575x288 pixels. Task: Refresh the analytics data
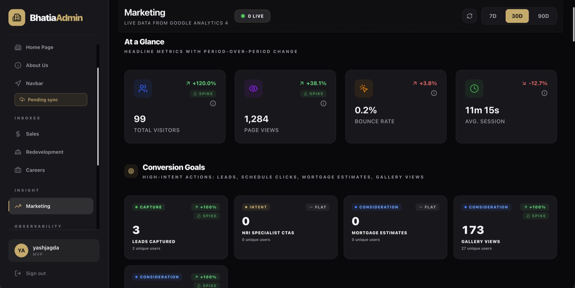tap(470, 16)
